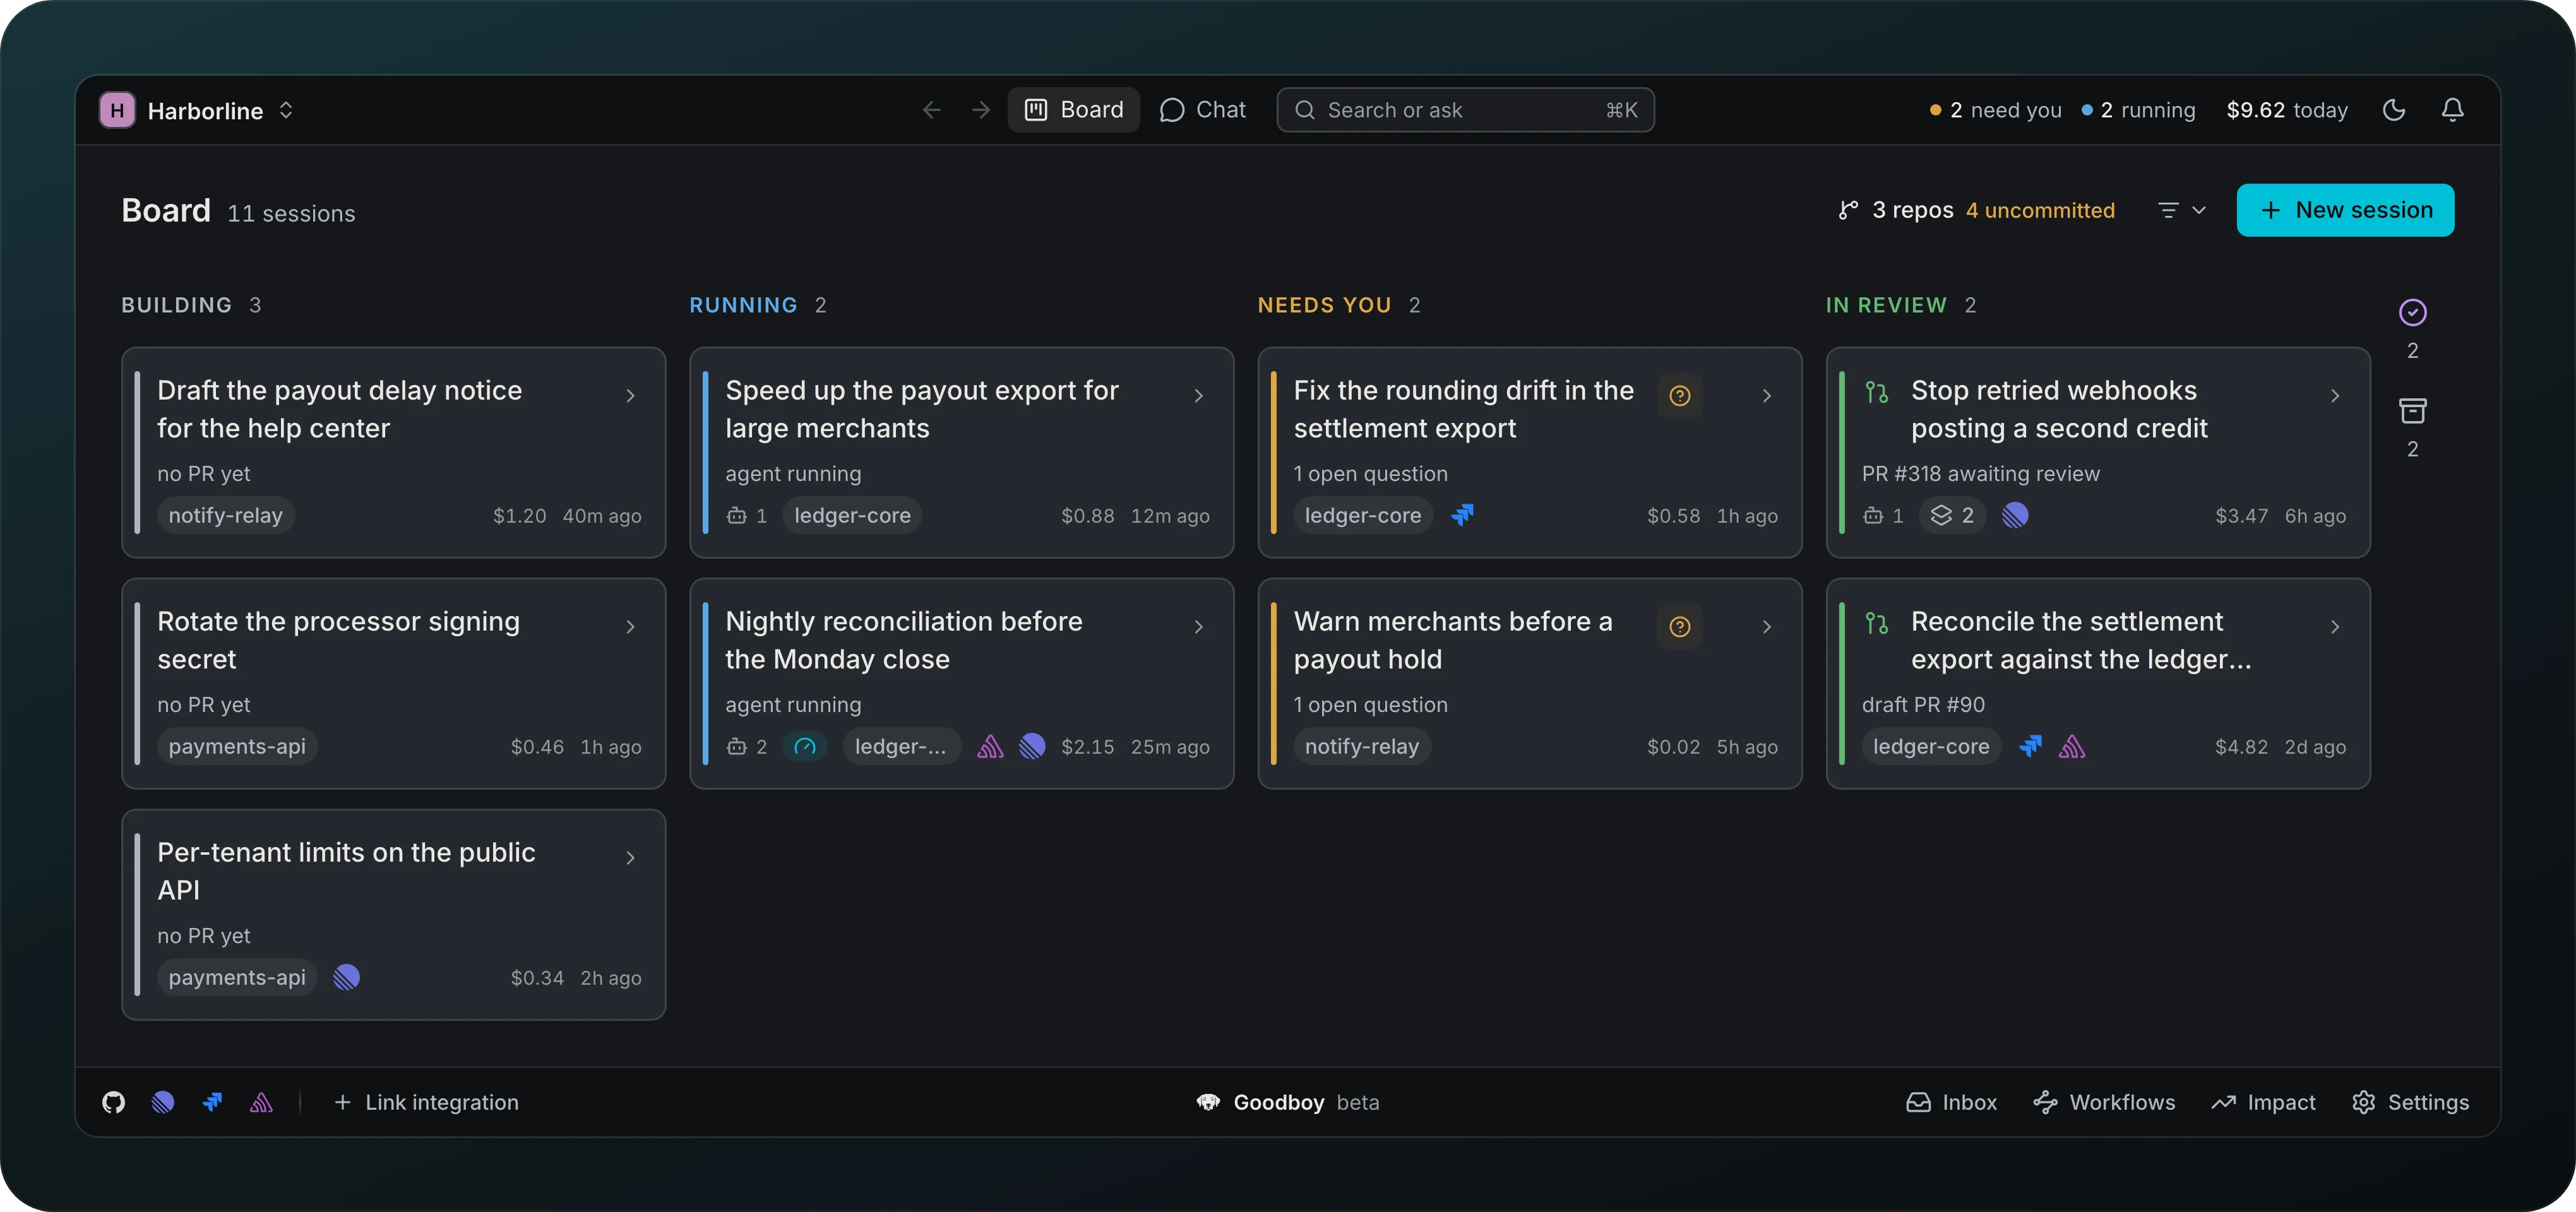Click the Goodboy beta label
Image resolution: width=2576 pixels, height=1212 pixels.
pyautogui.click(x=1287, y=1102)
